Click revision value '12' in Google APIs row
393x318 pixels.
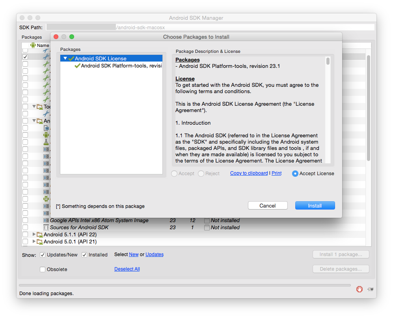(x=192, y=221)
